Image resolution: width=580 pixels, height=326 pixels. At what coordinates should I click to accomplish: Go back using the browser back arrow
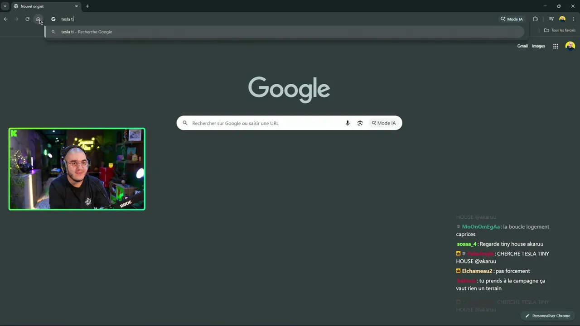[x=5, y=19]
